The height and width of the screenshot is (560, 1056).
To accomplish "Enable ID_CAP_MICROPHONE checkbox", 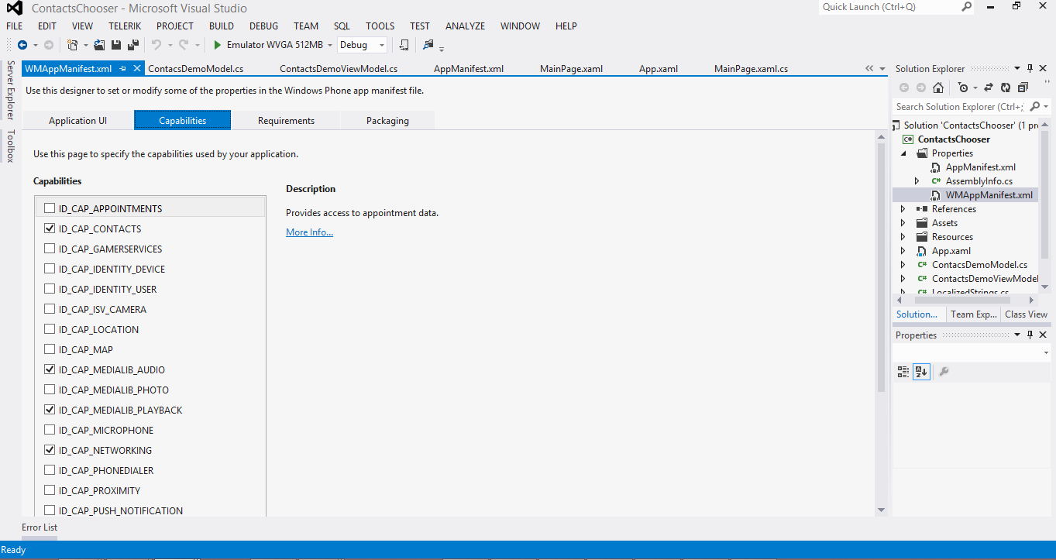I will pyautogui.click(x=50, y=430).
